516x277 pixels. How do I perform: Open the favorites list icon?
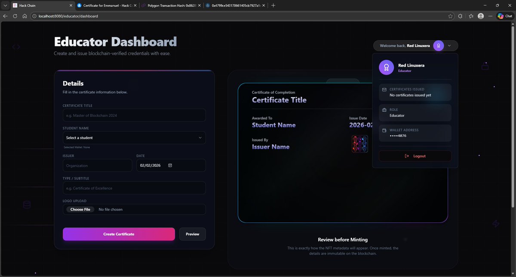pos(471,16)
